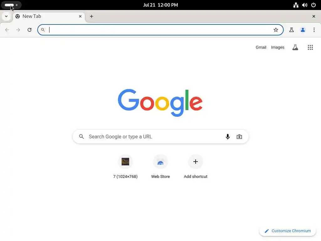Open Chrome Labs flask in the toolbar
The height and width of the screenshot is (241, 321).
click(291, 30)
